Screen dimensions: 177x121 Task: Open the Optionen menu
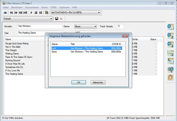coord(64,7)
